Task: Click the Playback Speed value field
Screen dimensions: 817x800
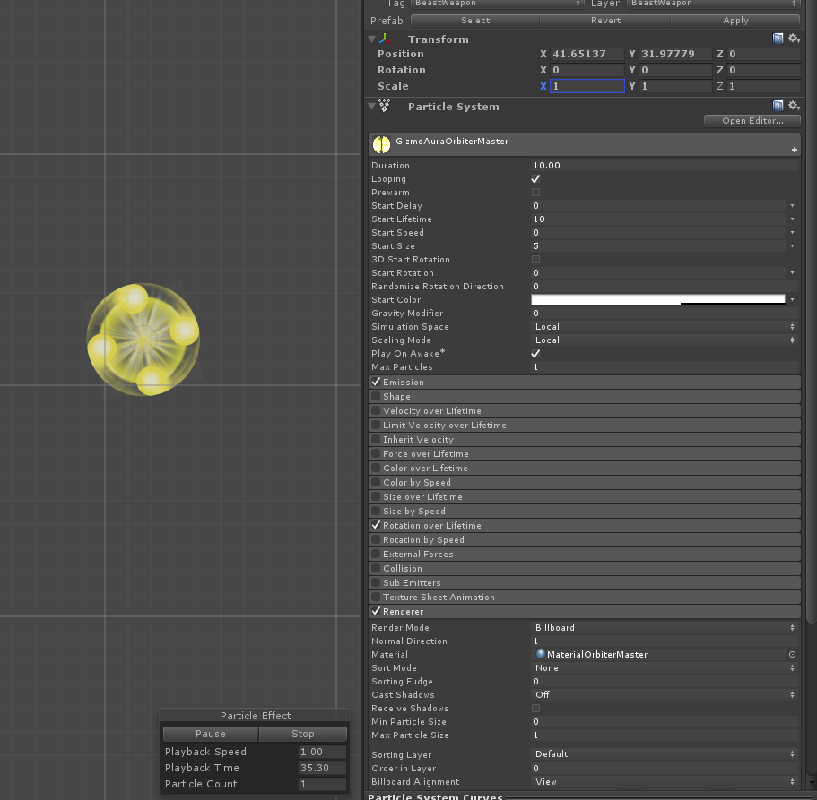Action: [x=320, y=752]
